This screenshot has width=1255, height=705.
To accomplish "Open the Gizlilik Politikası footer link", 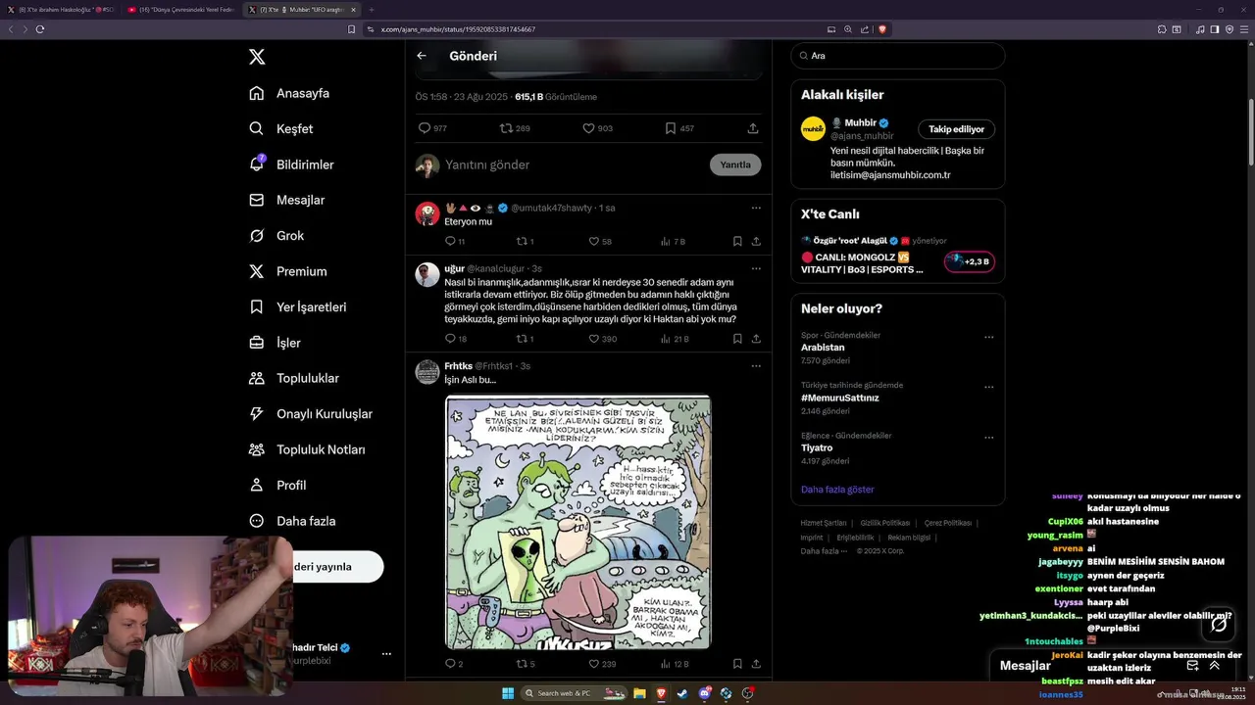I will click(x=885, y=523).
